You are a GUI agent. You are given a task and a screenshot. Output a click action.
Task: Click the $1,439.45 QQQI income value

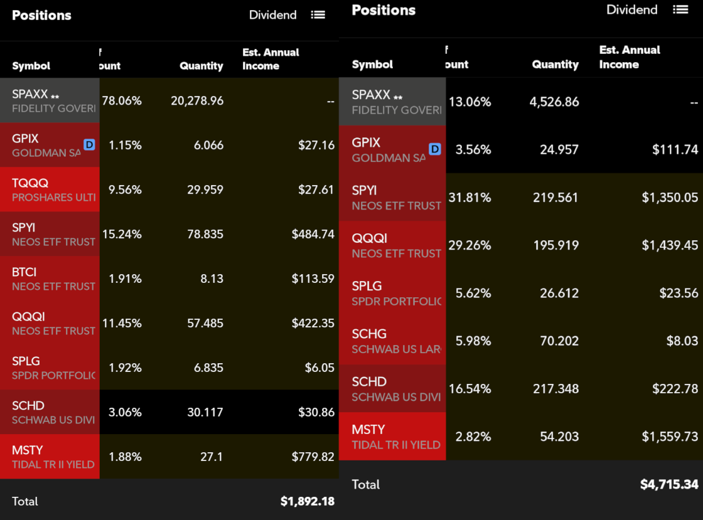coord(670,245)
